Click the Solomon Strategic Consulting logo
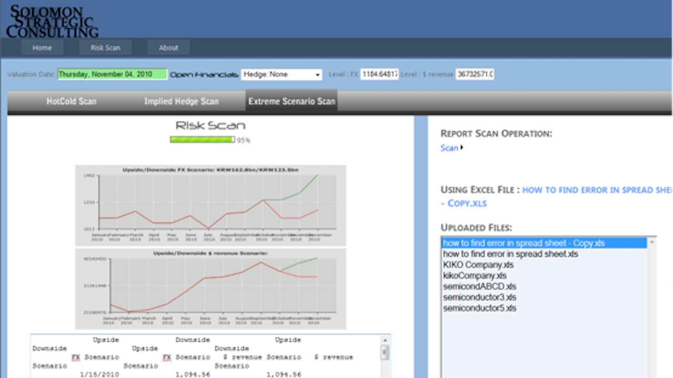This screenshot has height=378, width=673. pyautogui.click(x=52, y=22)
